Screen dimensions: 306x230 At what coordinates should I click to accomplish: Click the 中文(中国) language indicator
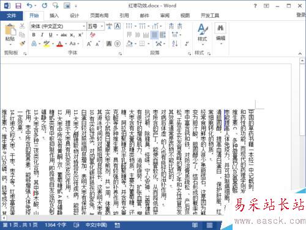pyautogui.click(x=96, y=225)
